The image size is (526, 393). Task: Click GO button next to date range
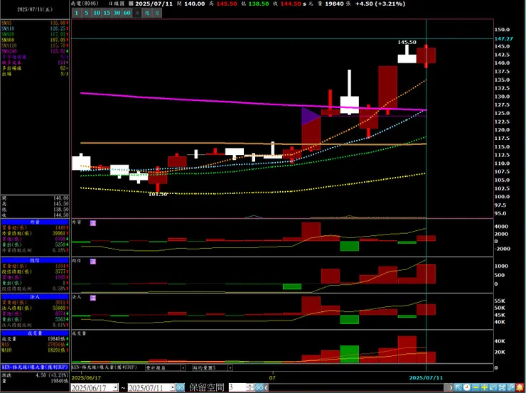pyautogui.click(x=181, y=387)
